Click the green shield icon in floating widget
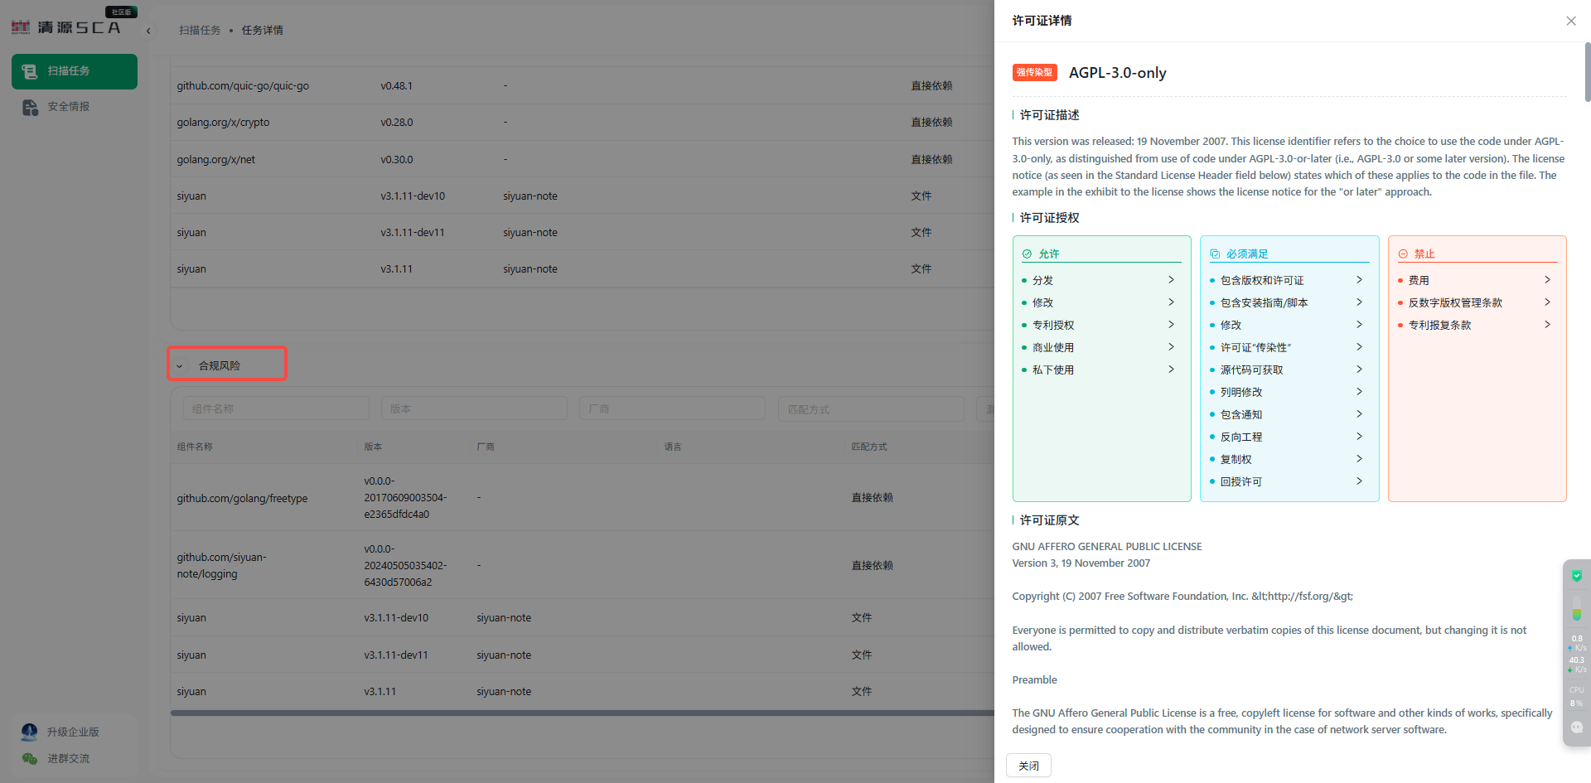Screen dimensions: 1591x783 click(x=1576, y=576)
